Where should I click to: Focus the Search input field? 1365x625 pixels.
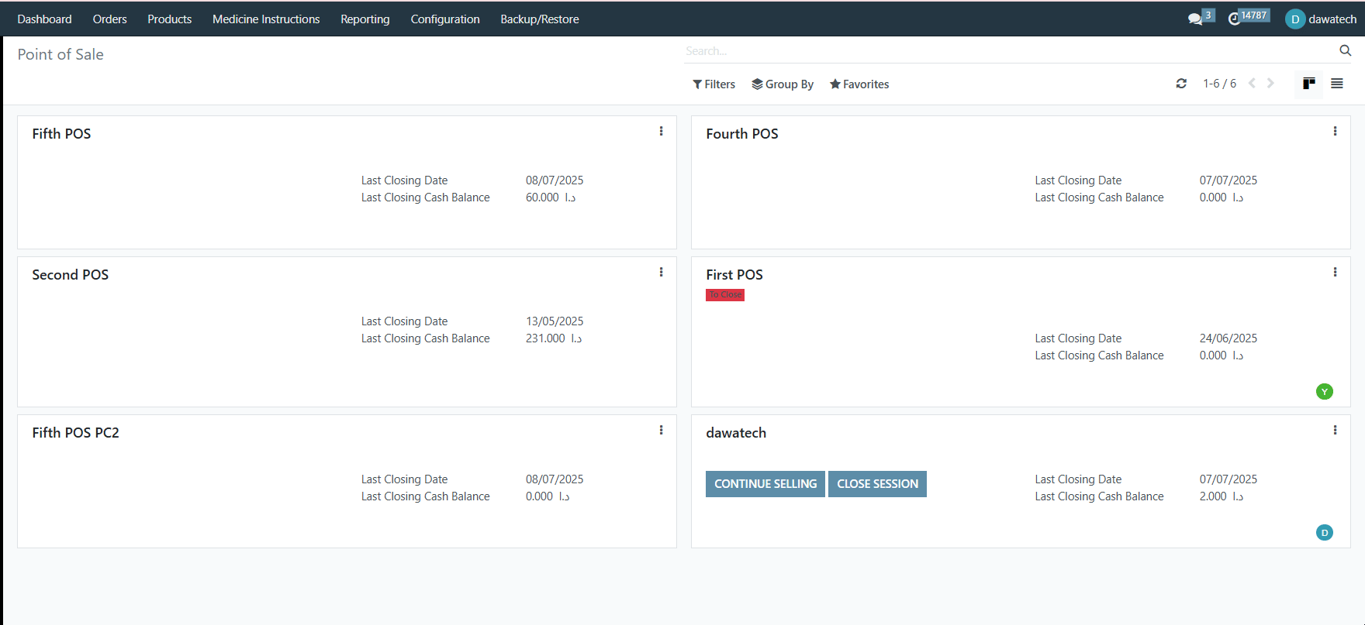pos(1008,51)
